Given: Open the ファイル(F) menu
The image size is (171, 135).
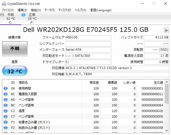Looking at the screenshot, I should pyautogui.click(x=8, y=10).
